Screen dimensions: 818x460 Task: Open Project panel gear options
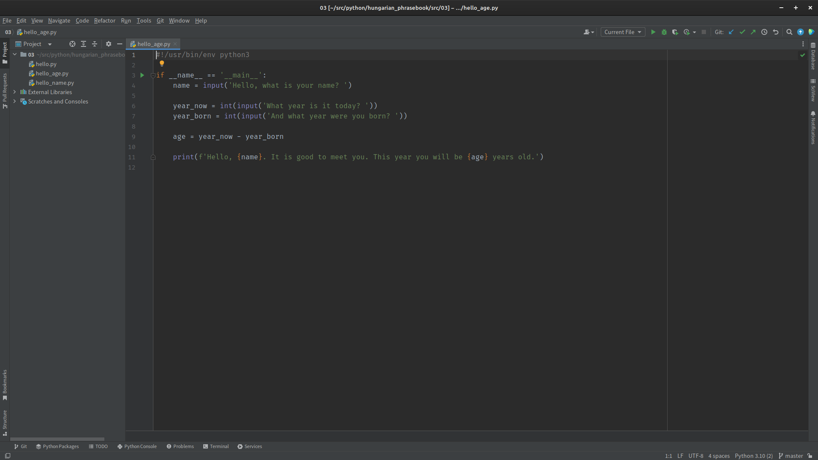click(x=109, y=44)
